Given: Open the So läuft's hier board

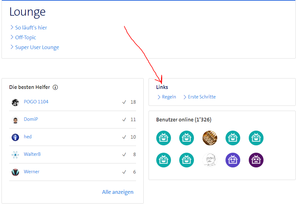Looking at the screenshot, I should [x=31, y=28].
